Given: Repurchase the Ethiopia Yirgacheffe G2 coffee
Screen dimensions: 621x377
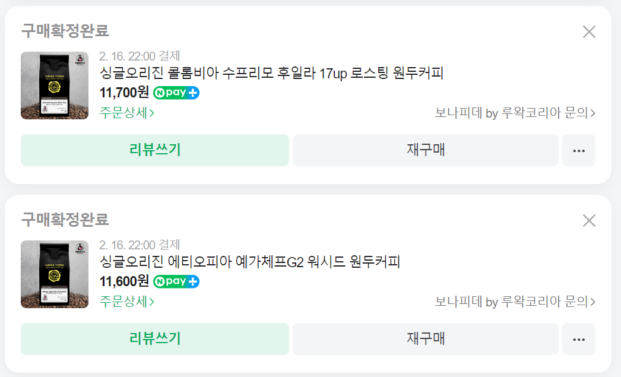Looking at the screenshot, I should point(426,339).
